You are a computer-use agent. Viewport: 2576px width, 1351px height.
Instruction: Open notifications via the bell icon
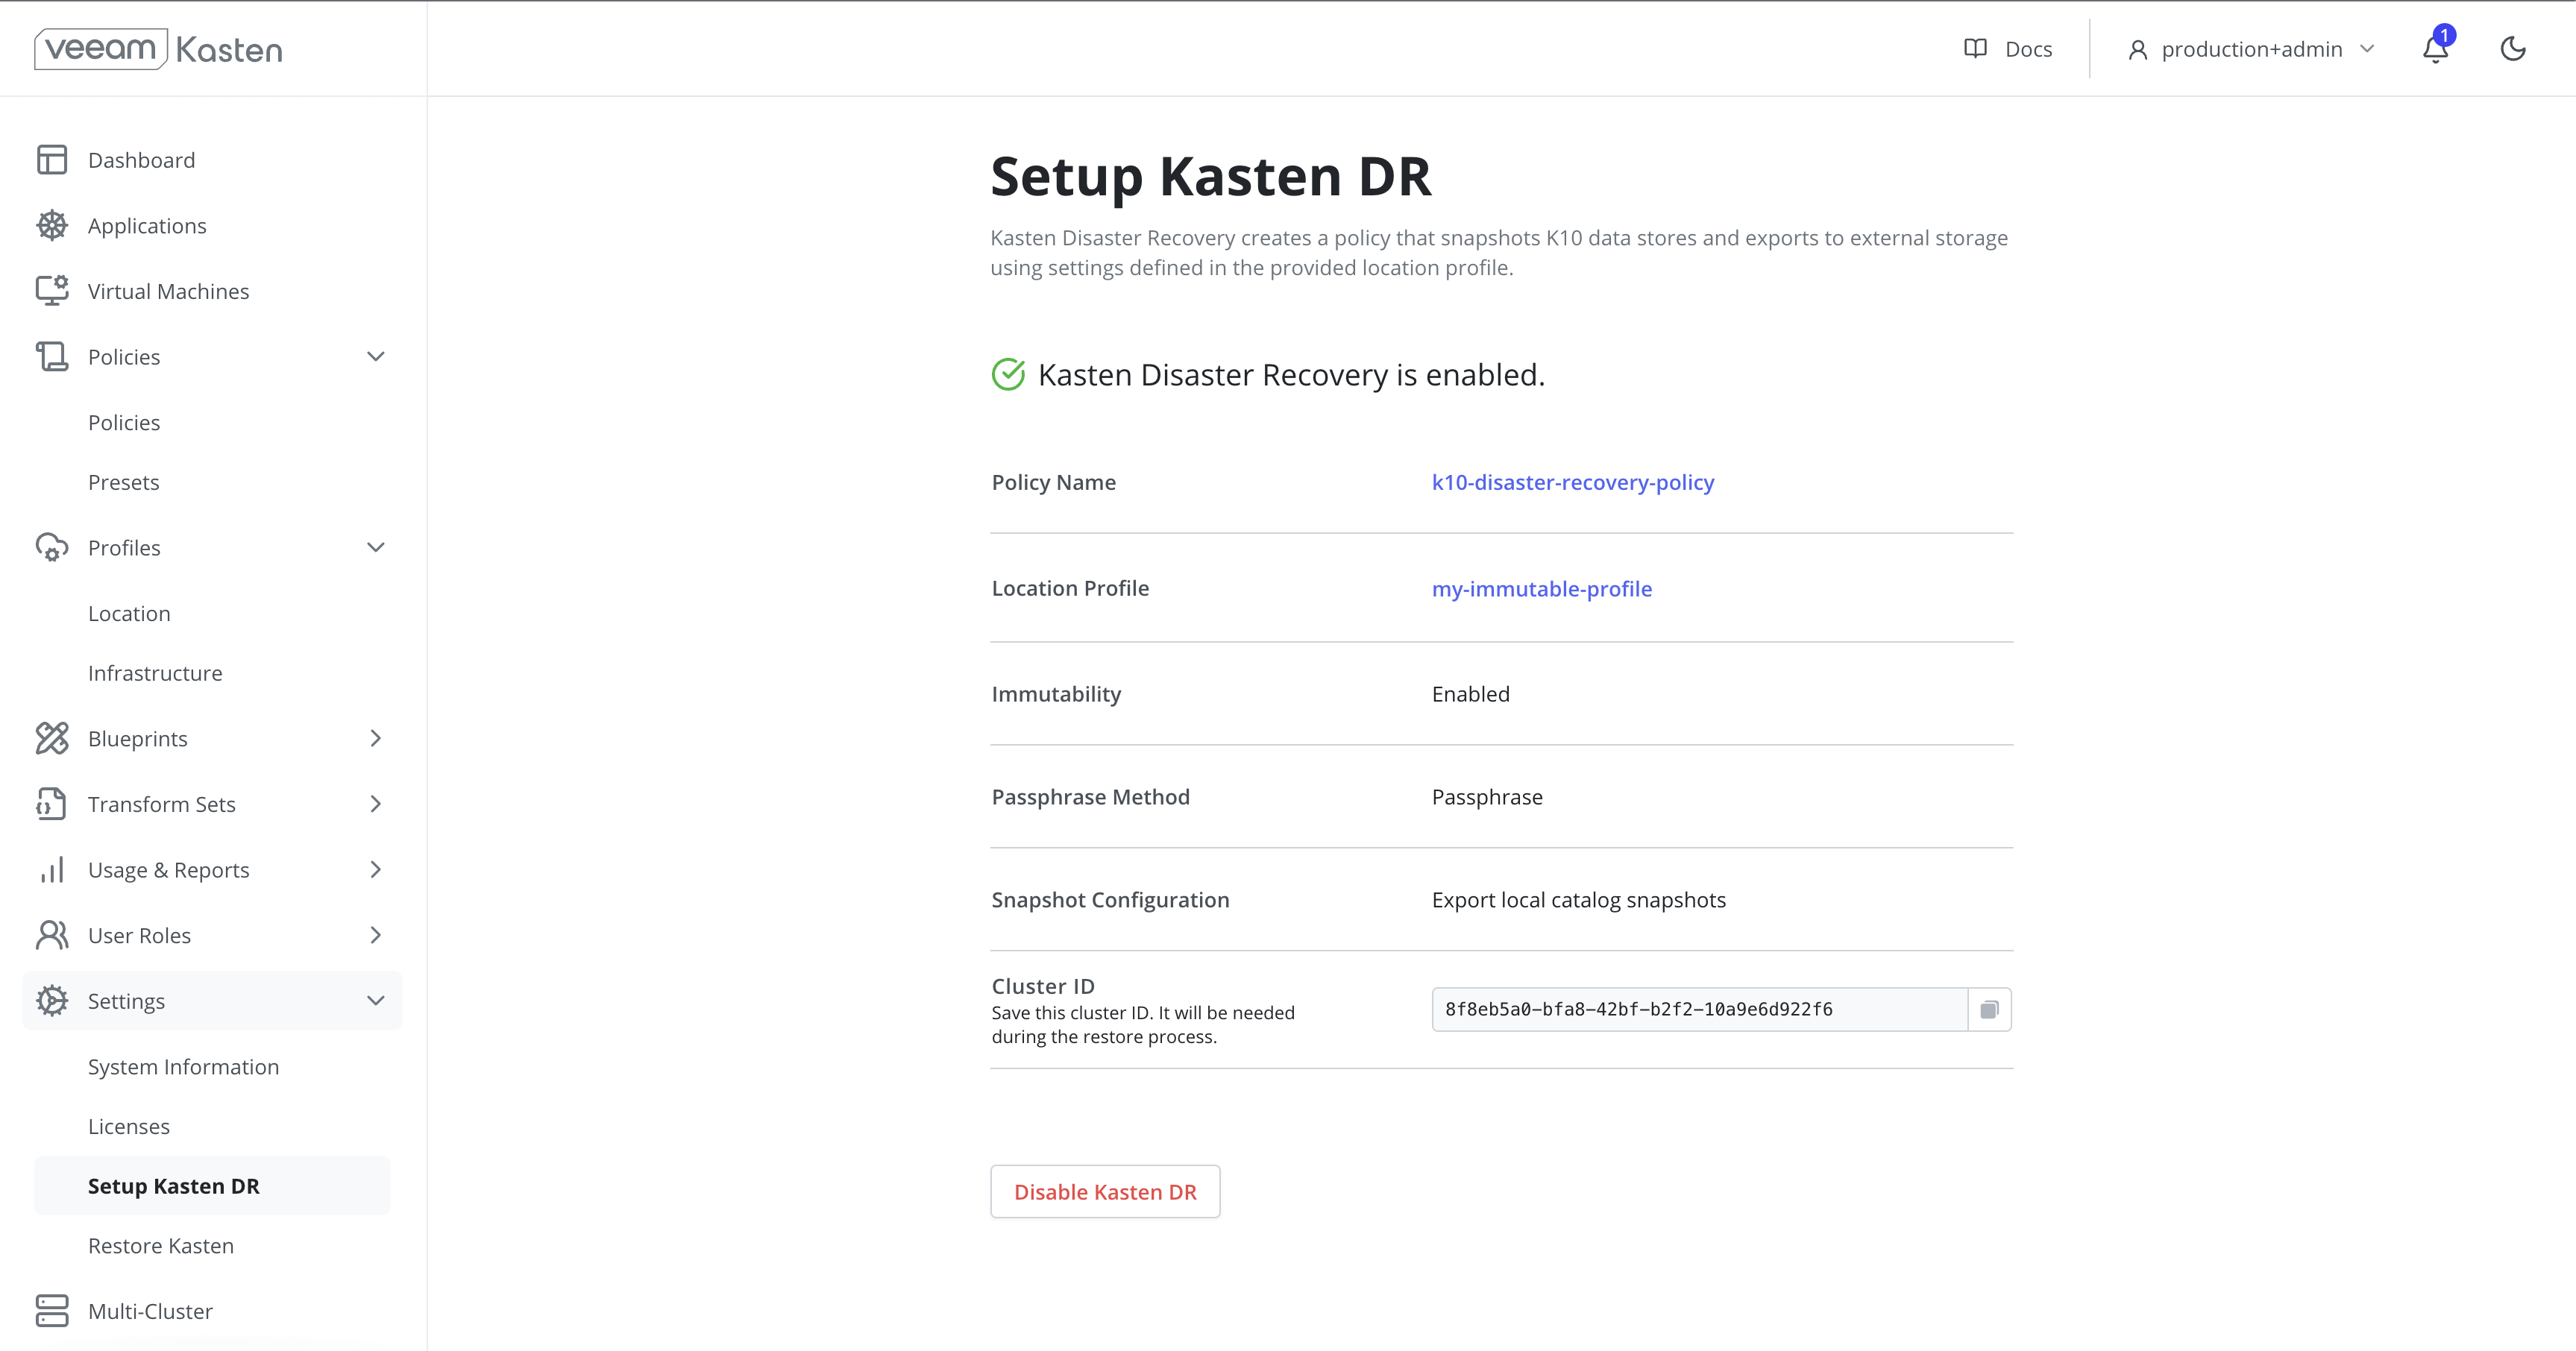[x=2436, y=48]
